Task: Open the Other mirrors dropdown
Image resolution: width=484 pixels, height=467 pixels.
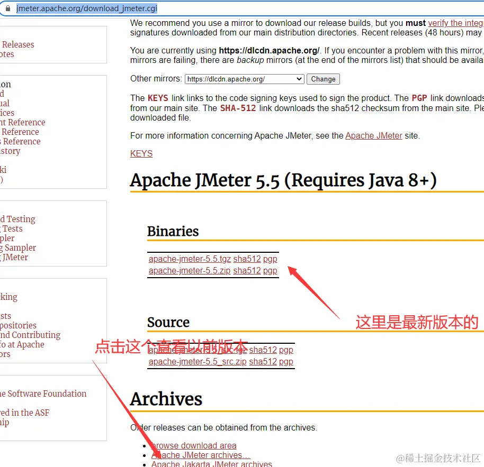Action: pos(245,79)
